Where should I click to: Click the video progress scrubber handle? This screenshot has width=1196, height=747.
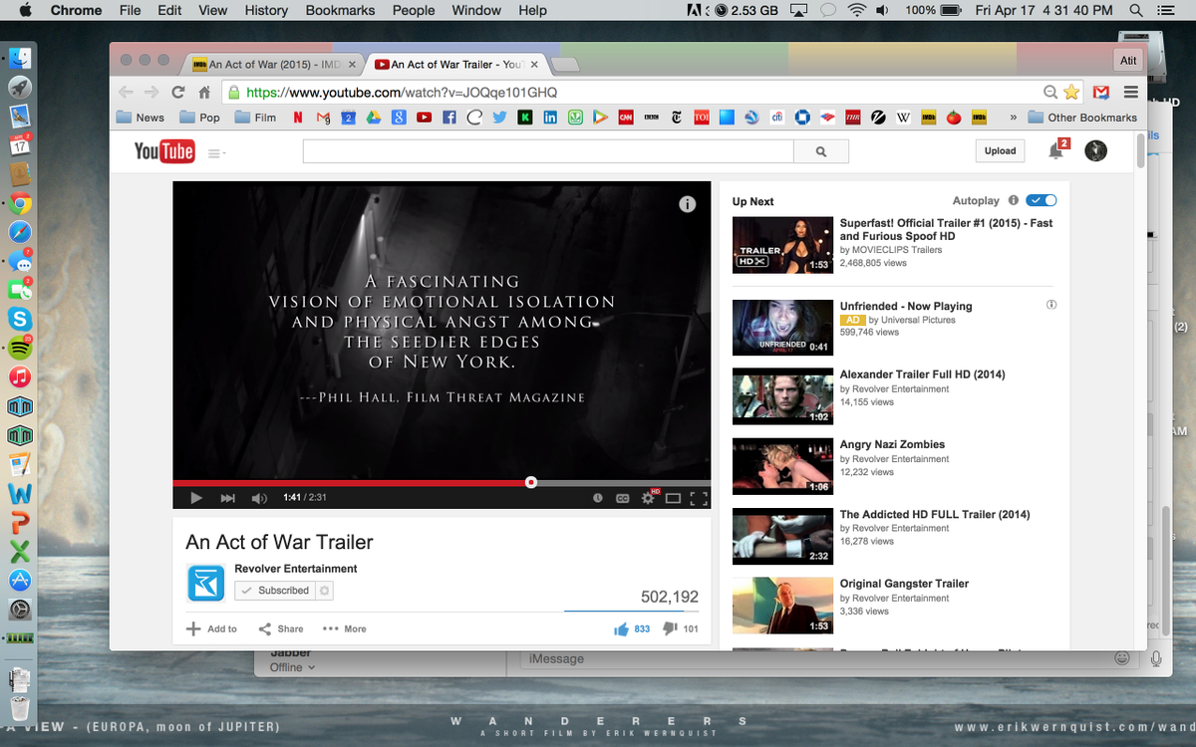531,482
